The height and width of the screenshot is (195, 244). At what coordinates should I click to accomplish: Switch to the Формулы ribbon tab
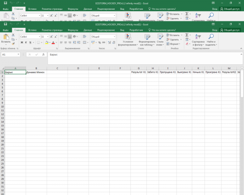pos(73,30)
